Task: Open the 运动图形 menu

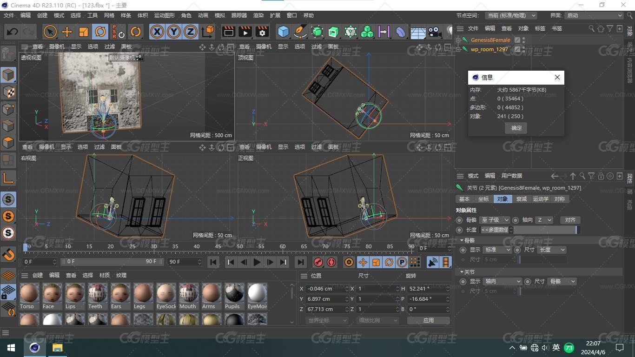Action: (165, 15)
